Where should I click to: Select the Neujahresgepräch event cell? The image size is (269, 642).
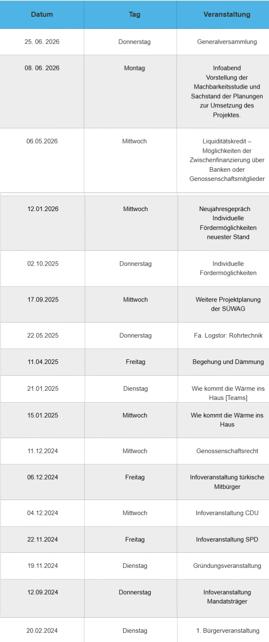point(228,223)
